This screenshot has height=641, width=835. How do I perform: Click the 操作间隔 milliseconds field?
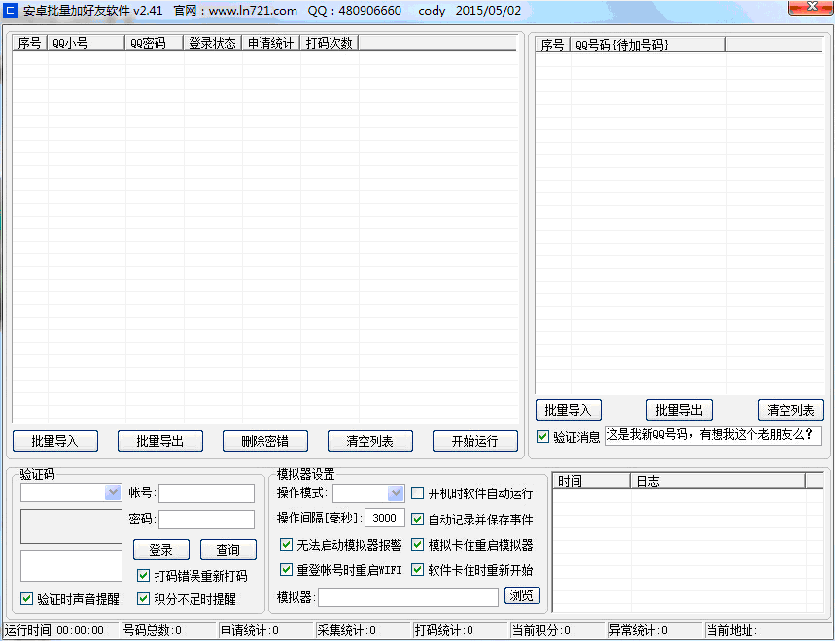pos(385,518)
